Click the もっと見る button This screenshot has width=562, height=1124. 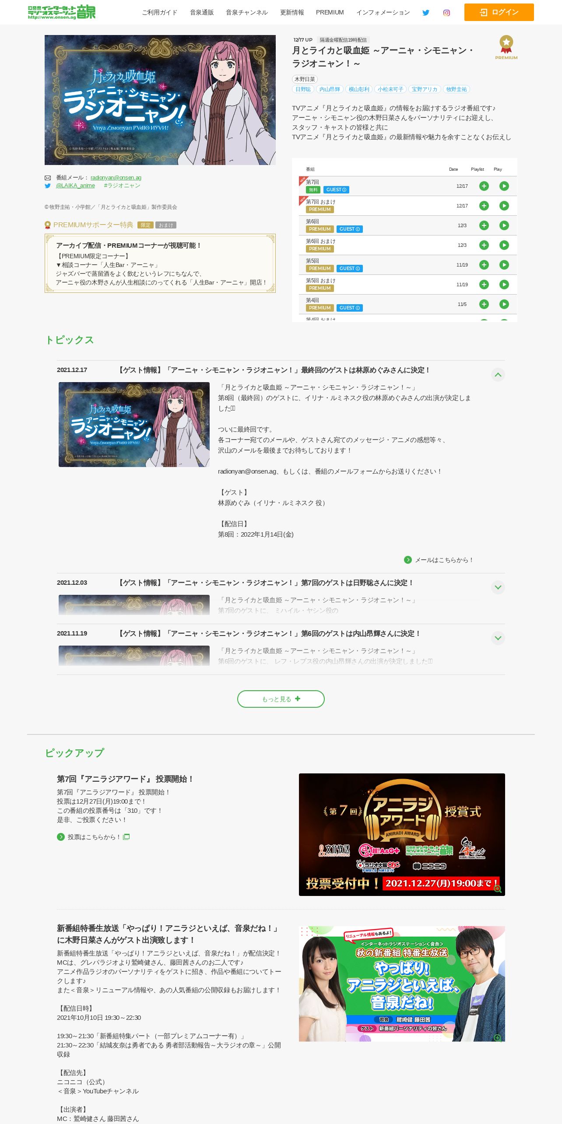281,699
